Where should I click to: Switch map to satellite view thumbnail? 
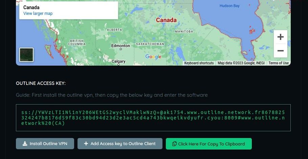pos(26,55)
